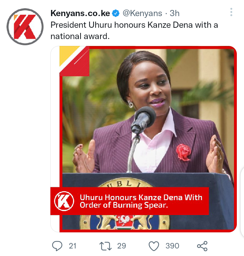Open the Kenyans.co.ke profile avatar
This screenshot has width=244, height=256.
25,27
